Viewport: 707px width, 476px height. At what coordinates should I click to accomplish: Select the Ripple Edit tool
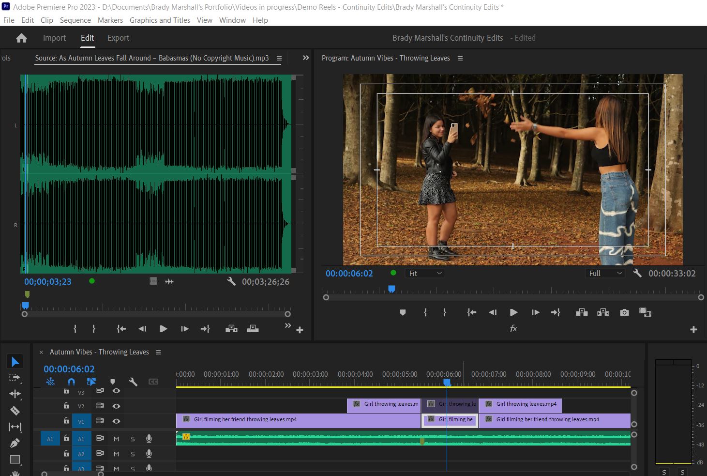point(15,394)
